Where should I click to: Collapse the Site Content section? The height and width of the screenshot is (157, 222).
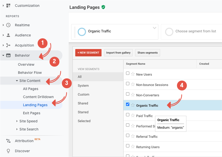tap(17, 81)
